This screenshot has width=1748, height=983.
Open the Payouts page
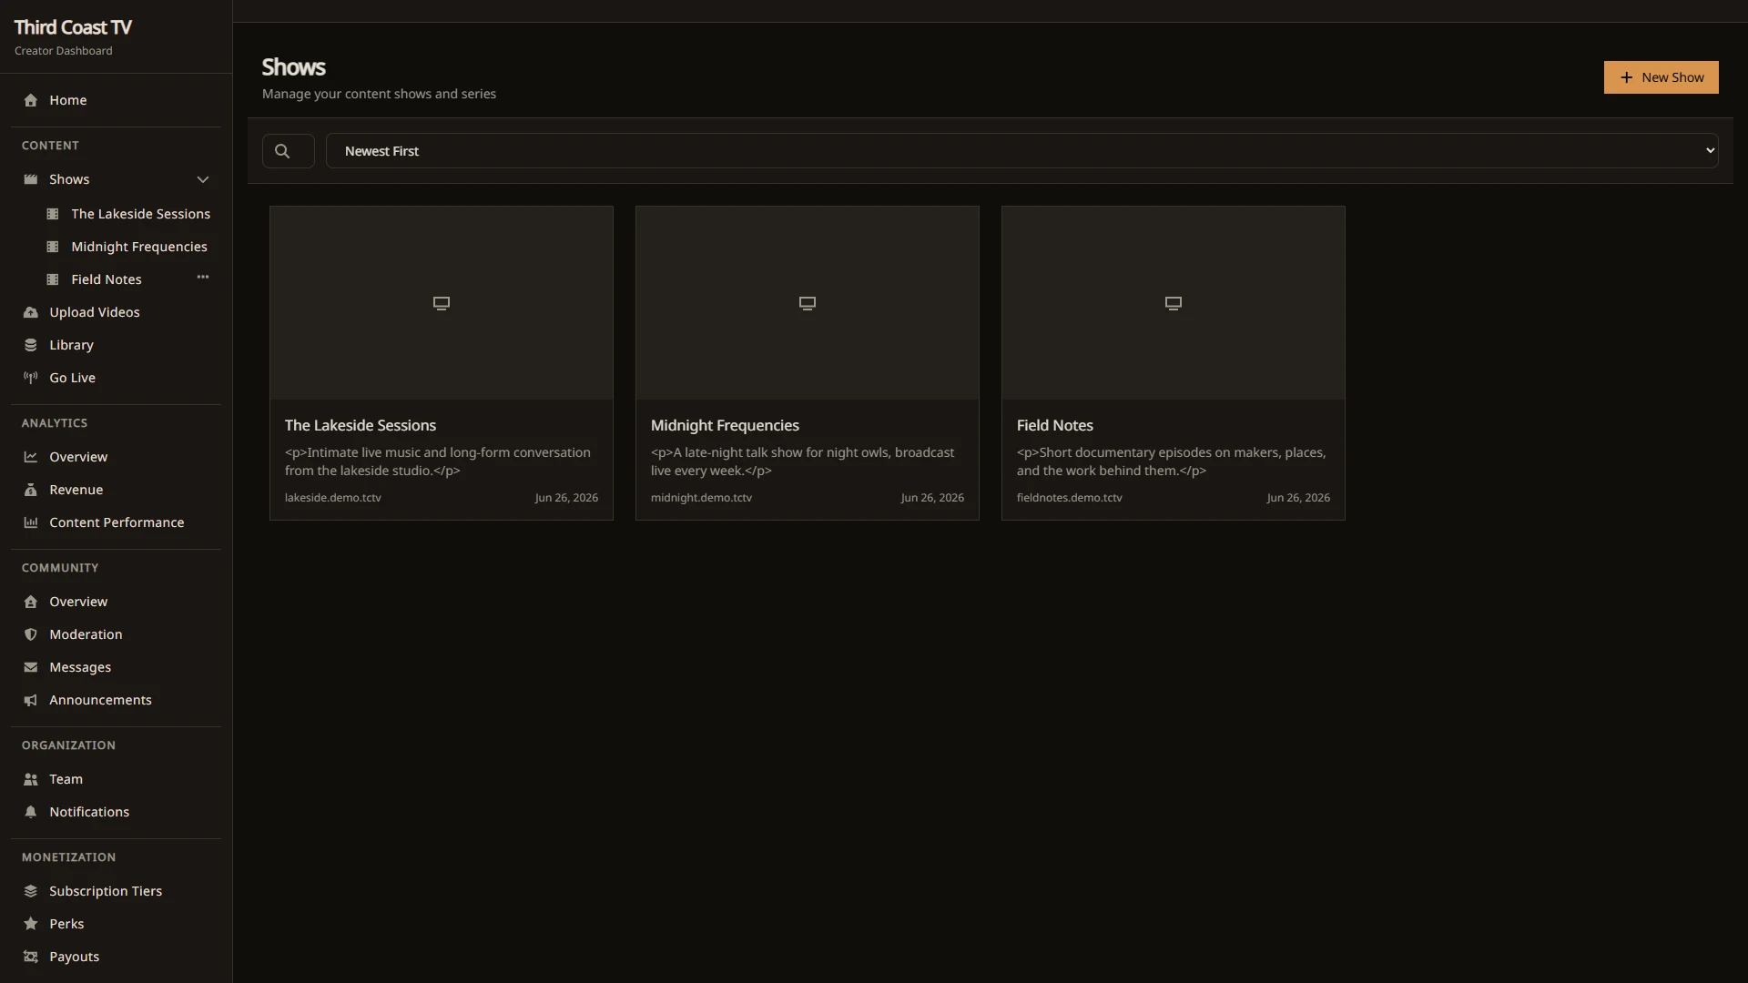pyautogui.click(x=116, y=957)
